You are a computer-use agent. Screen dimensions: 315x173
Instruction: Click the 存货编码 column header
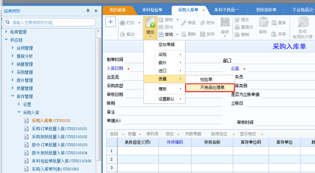pyautogui.click(x=175, y=142)
